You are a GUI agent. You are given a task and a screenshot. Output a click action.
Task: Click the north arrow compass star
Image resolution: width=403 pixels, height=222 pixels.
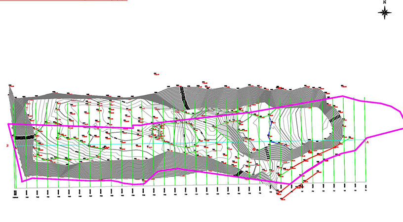tap(385, 13)
